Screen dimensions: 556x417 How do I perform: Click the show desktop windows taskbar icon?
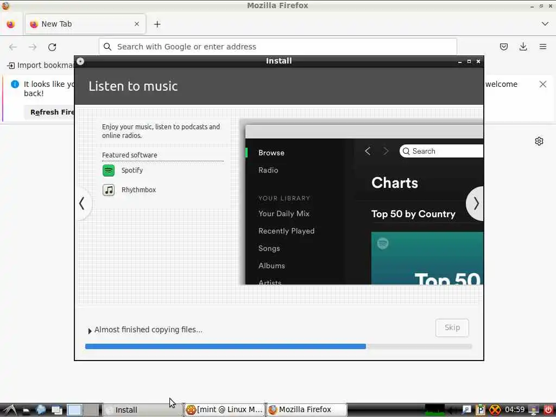pyautogui.click(x=57, y=410)
